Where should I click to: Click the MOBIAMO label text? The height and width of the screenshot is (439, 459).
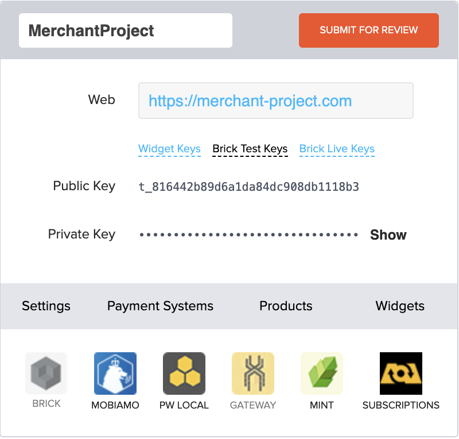click(x=115, y=405)
